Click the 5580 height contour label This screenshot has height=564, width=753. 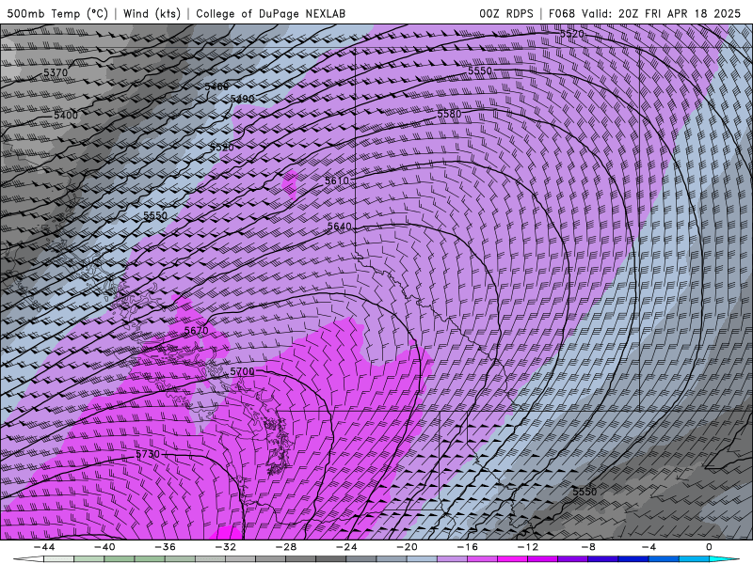[449, 114]
